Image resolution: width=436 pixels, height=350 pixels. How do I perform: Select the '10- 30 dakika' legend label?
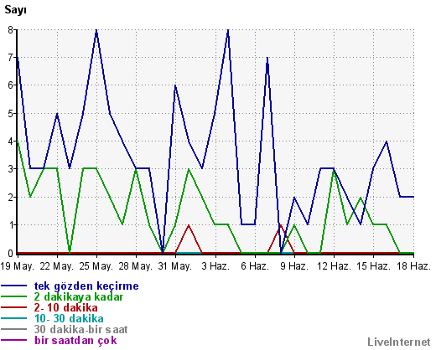(x=69, y=318)
